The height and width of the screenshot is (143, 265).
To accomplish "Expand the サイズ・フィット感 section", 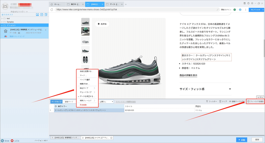I will tap(230, 89).
